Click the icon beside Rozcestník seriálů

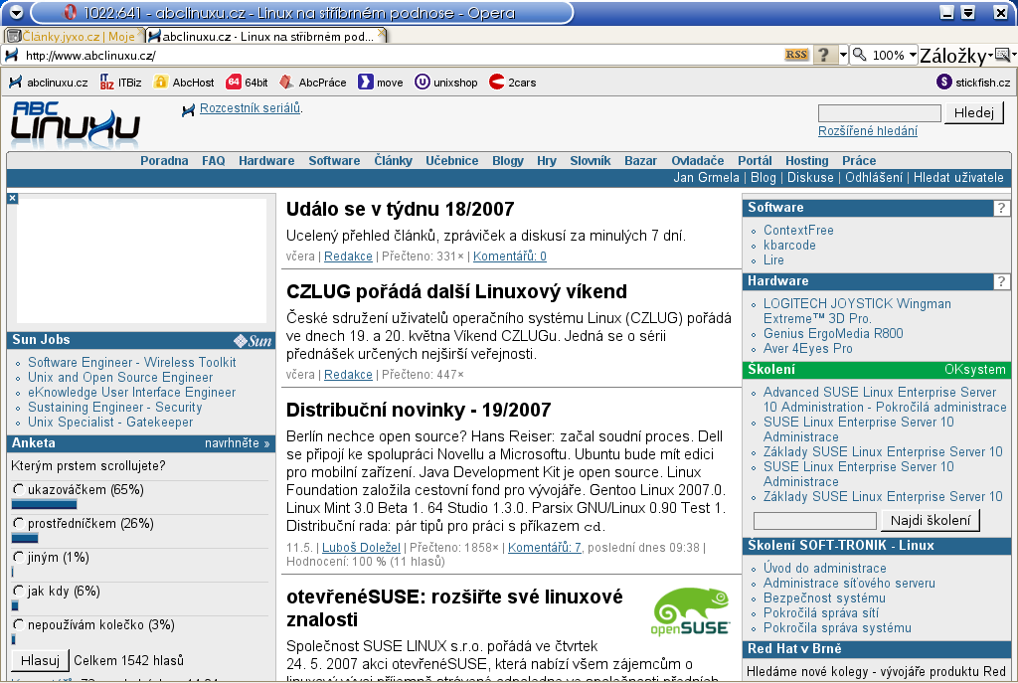pos(188,110)
